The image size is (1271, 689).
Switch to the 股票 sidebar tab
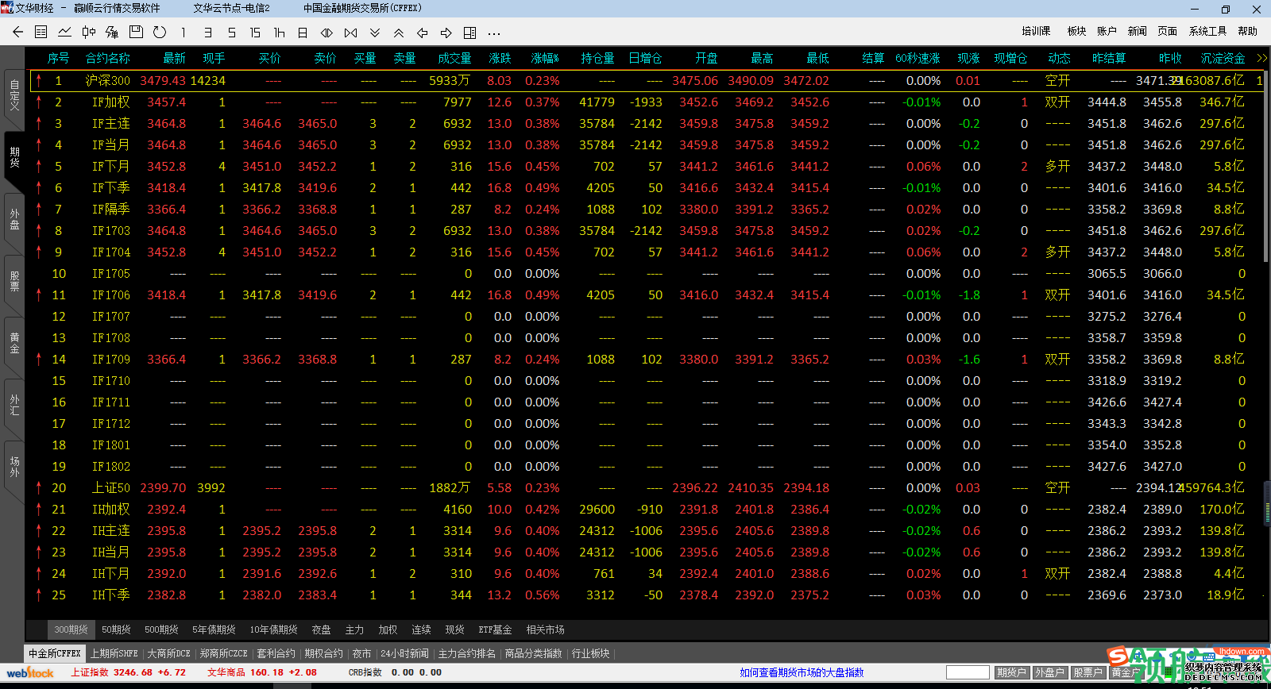[x=14, y=281]
